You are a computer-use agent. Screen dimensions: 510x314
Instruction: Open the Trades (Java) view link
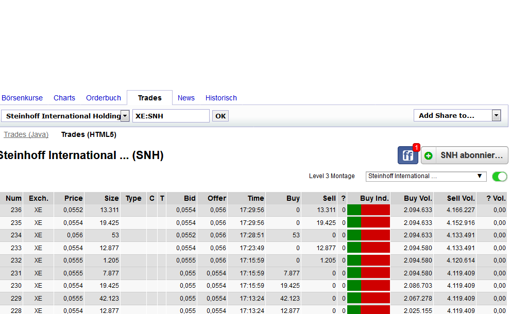(x=26, y=134)
